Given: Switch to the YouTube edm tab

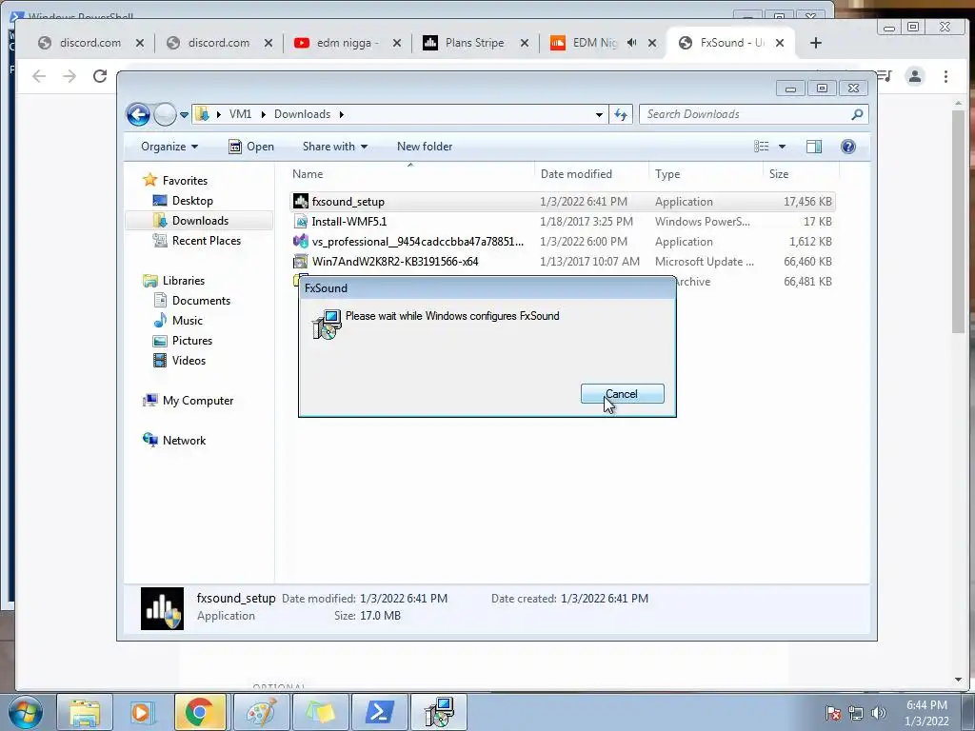Looking at the screenshot, I should click(x=348, y=42).
